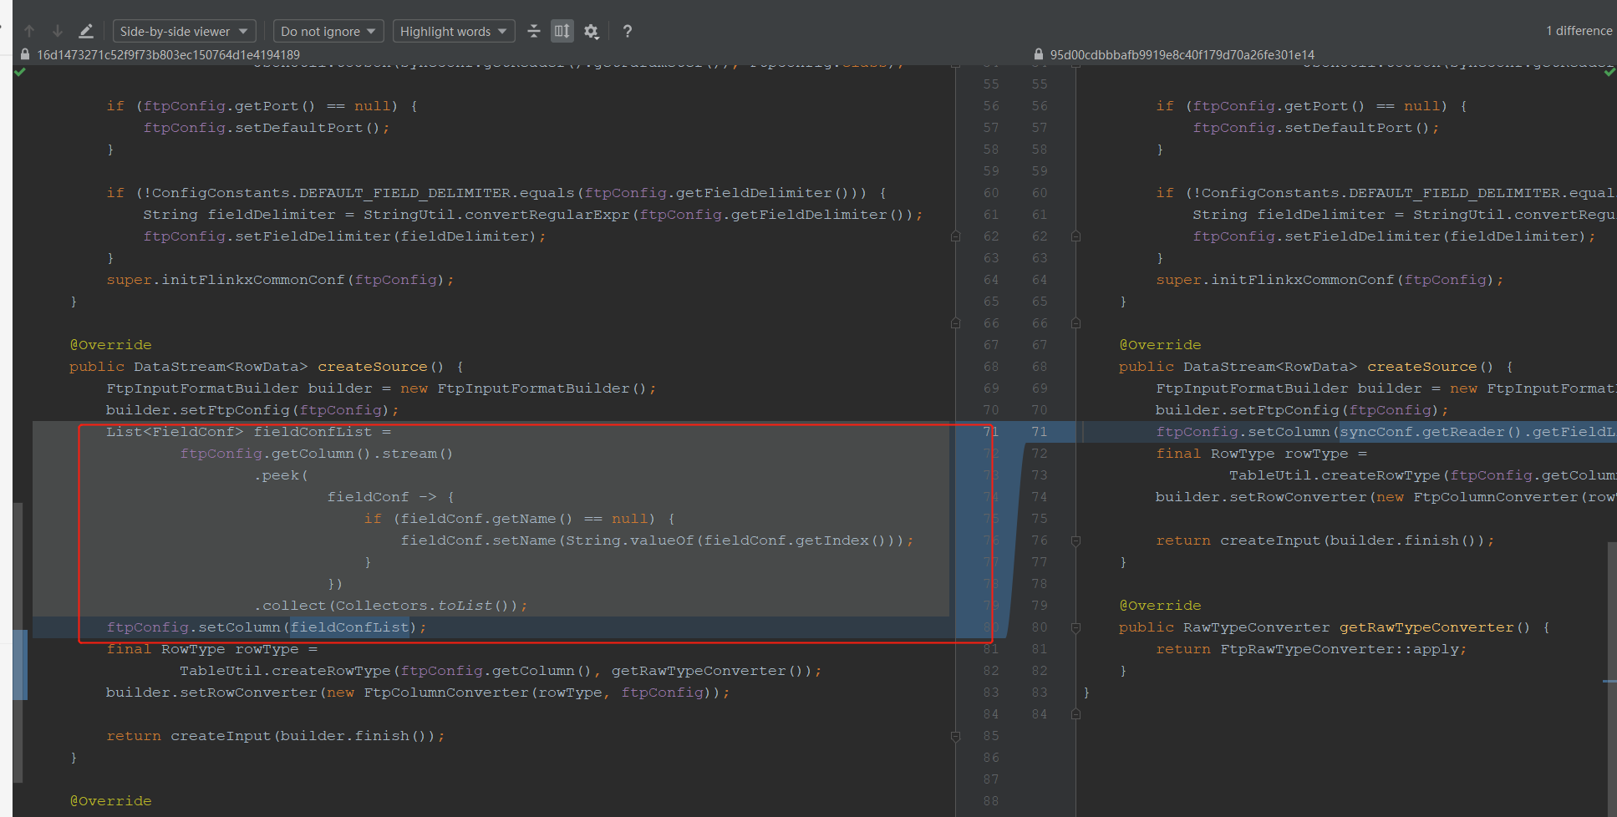Collapse right pane fold marker at line 84
Image resolution: width=1617 pixels, height=817 pixels.
(1075, 714)
